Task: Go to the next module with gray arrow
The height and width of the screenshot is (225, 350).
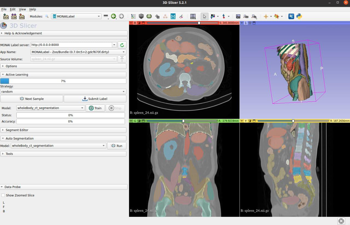Action: 121,16
